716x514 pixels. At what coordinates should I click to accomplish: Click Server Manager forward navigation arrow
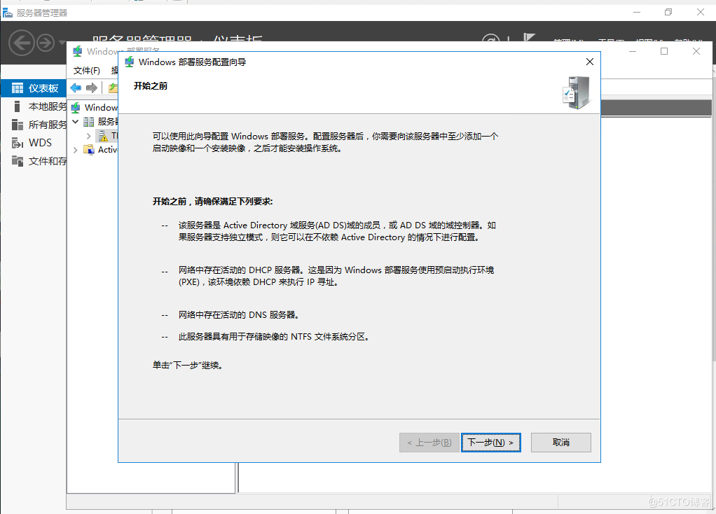point(46,43)
